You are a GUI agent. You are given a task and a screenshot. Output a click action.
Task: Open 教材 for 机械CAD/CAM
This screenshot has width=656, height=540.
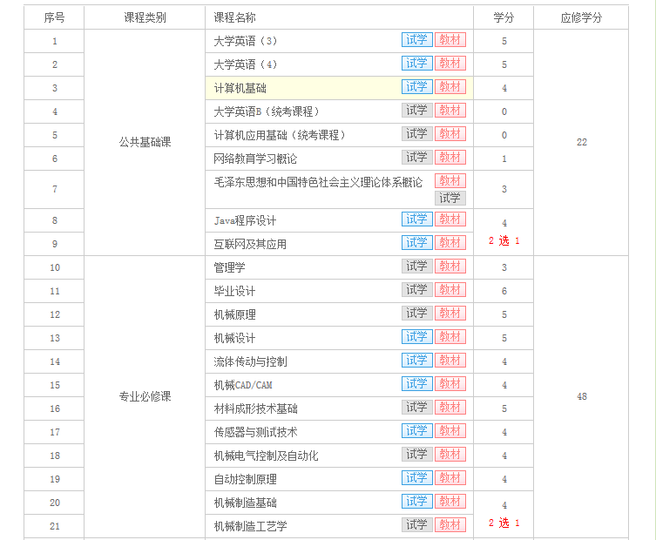point(450,384)
